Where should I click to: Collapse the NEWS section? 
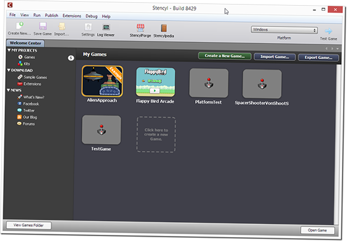[x=9, y=90]
